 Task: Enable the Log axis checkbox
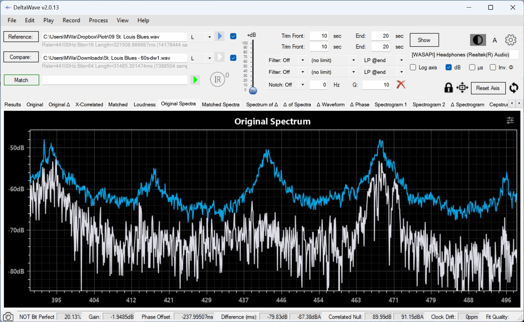click(413, 67)
